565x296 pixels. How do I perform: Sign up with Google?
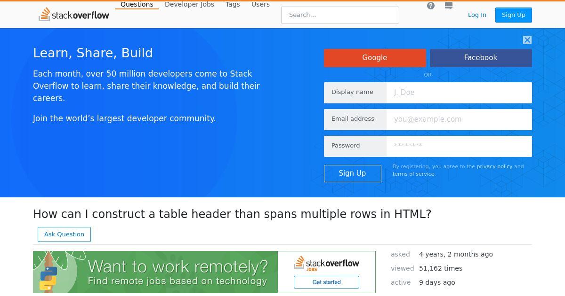(x=375, y=58)
